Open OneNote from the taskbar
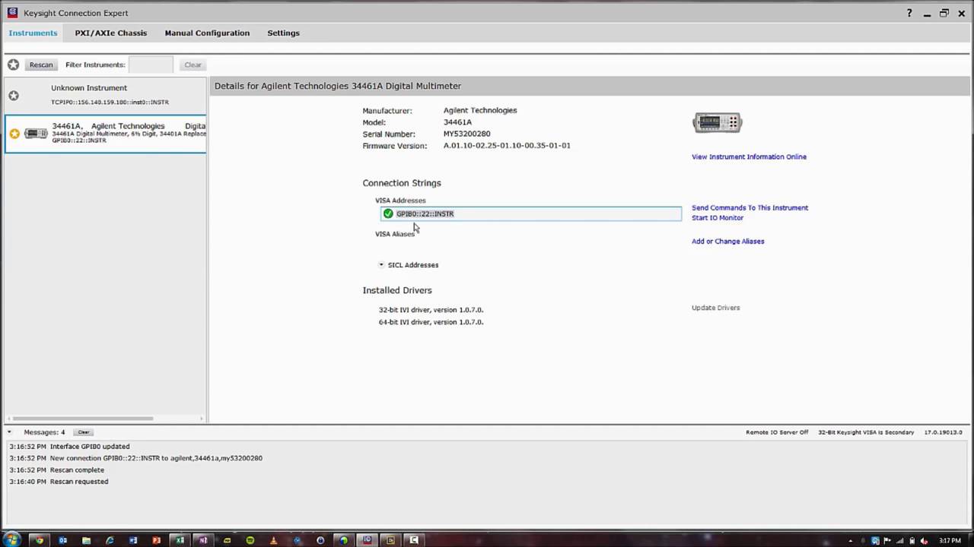This screenshot has width=974, height=547. [x=203, y=540]
